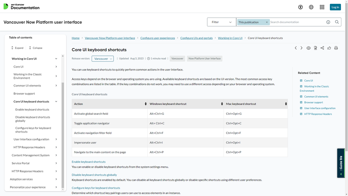This screenshot has width=348, height=196.
Task: Sort by Windows keyboard shortcut column
Action: [x=222, y=104]
